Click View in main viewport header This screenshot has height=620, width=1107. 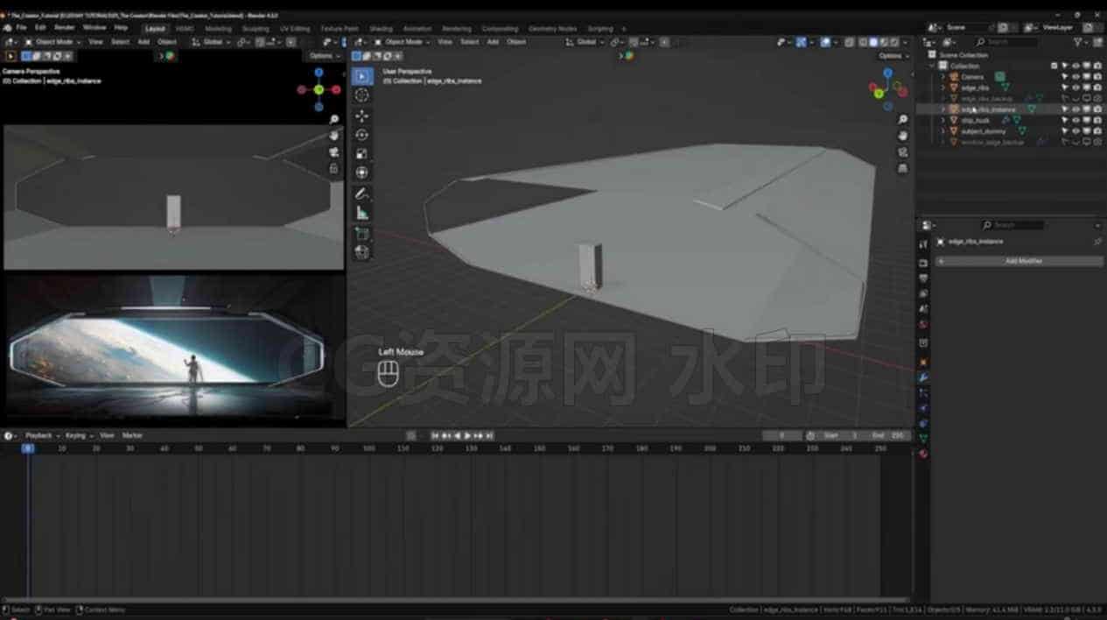coord(445,42)
